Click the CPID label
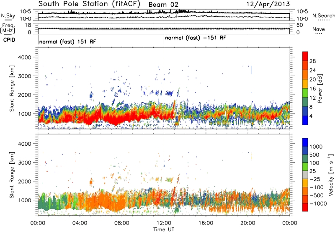Screen dimensions: 335x232 coord(9,40)
